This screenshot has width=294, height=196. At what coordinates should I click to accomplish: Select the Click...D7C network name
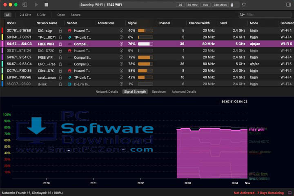[x=46, y=71]
